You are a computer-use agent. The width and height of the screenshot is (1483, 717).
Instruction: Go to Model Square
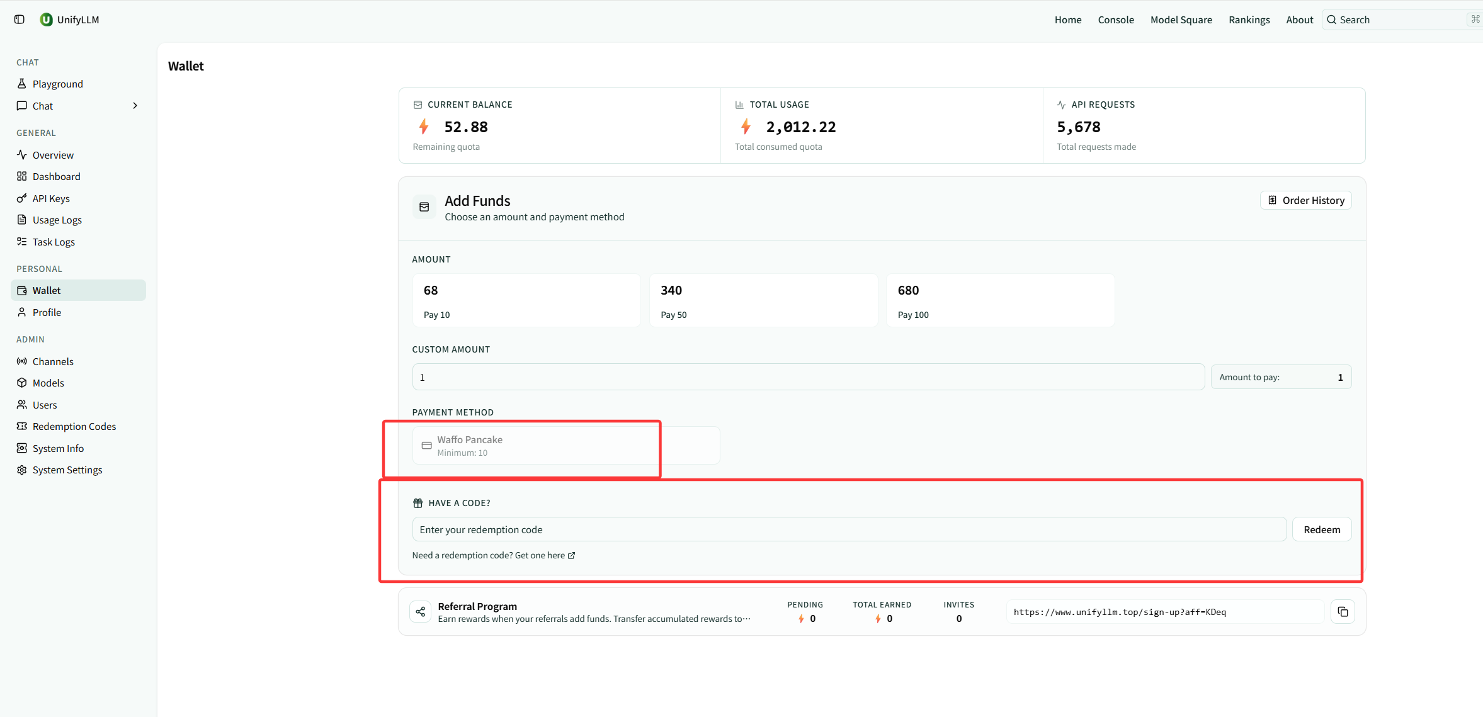pyautogui.click(x=1181, y=20)
